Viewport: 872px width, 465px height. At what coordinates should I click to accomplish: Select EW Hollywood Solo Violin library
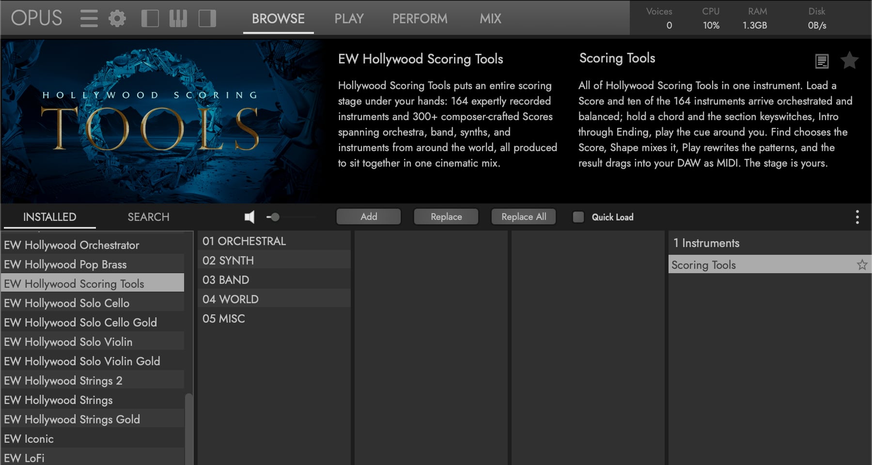(x=93, y=341)
